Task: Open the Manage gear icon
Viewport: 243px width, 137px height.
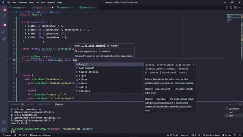Action: (4, 129)
